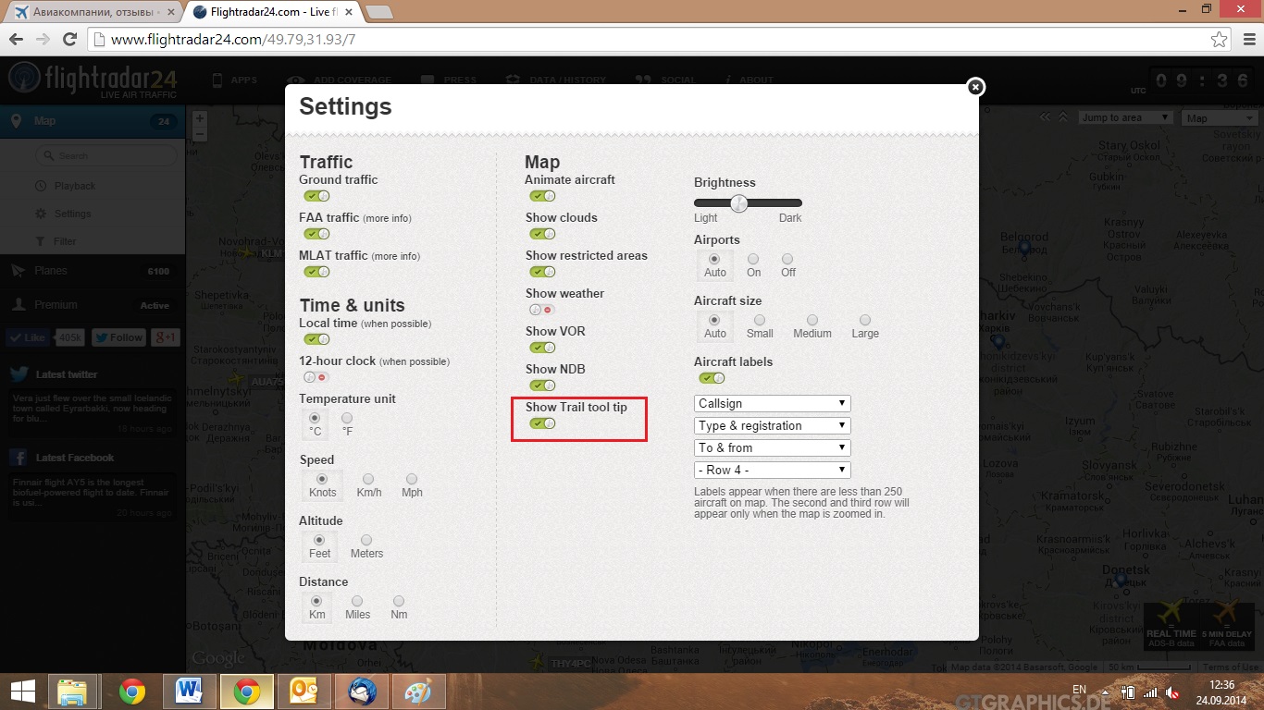The image size is (1264, 710).
Task: Click the Chrome reload page icon
Action: [69, 40]
